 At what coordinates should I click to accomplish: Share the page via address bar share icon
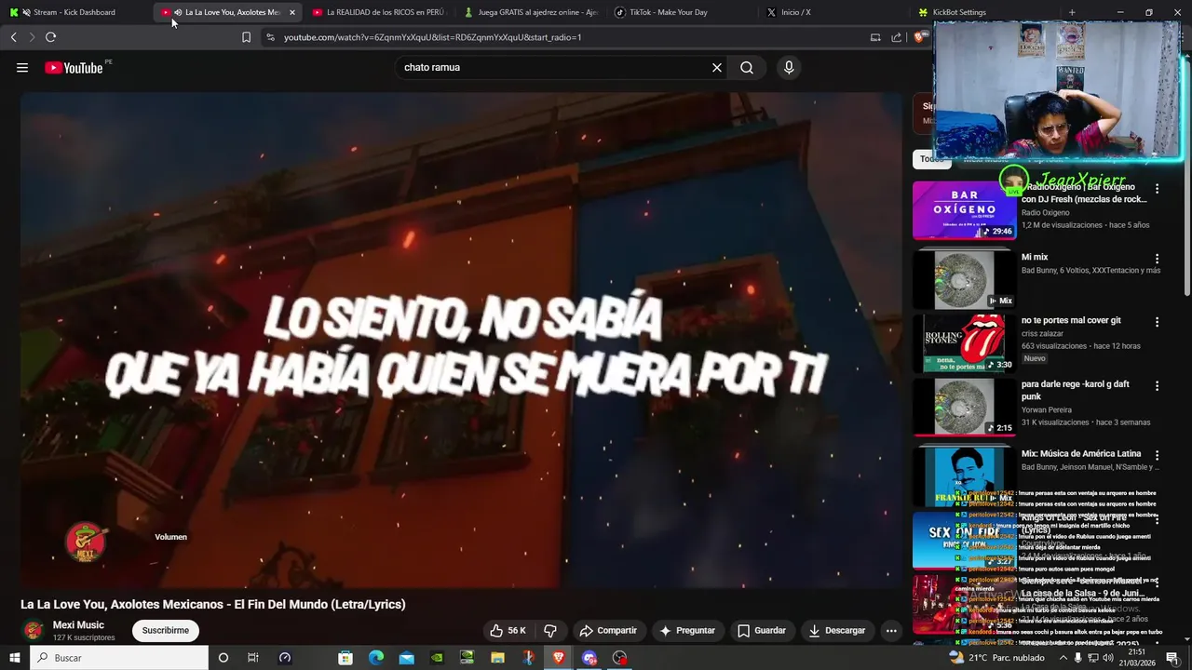[x=896, y=37]
